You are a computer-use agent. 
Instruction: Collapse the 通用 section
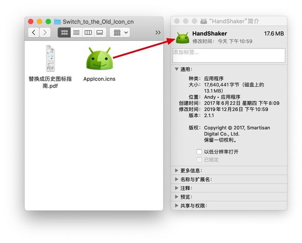177,69
